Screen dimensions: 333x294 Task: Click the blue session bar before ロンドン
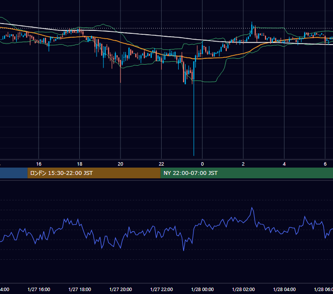click(x=14, y=173)
